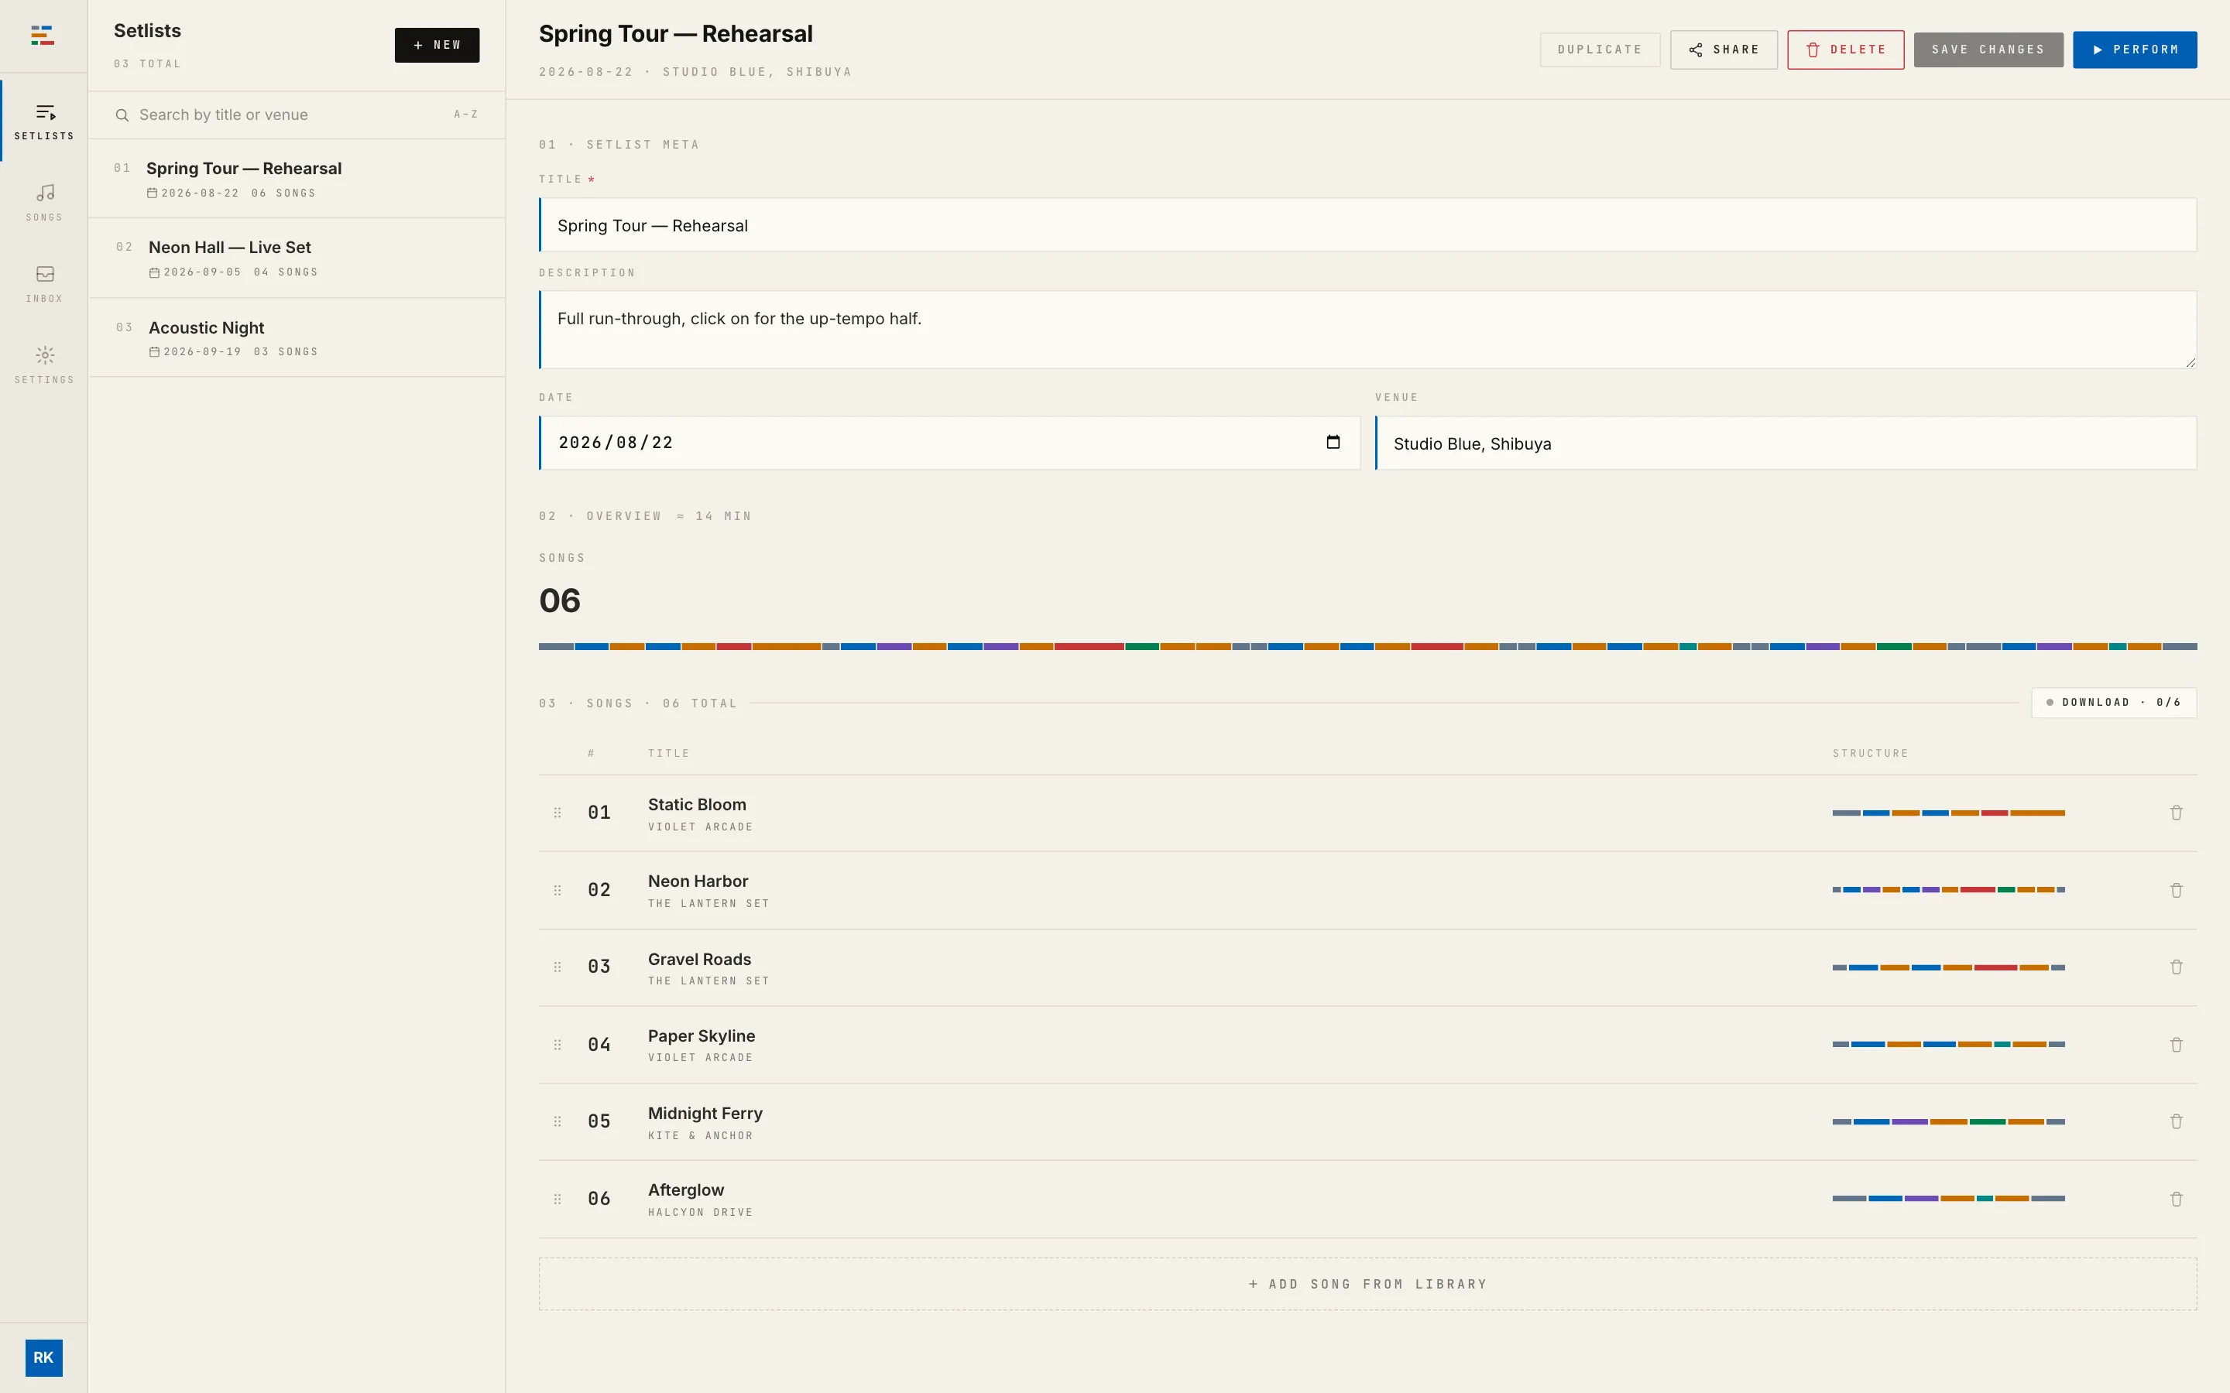Remove Static Bloom with its trash icon
Image resolution: width=2230 pixels, height=1393 pixels.
pyautogui.click(x=2176, y=813)
